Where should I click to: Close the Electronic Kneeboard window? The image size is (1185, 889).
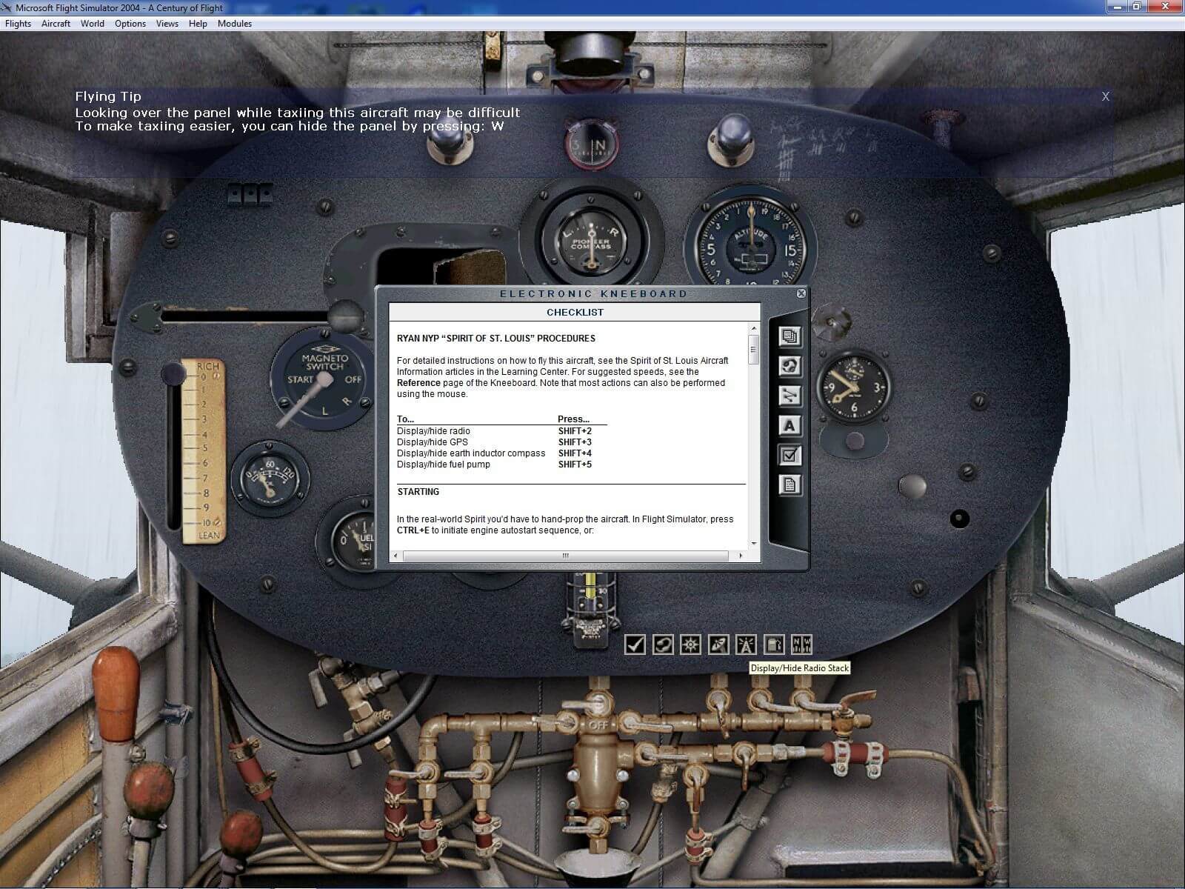tap(801, 293)
